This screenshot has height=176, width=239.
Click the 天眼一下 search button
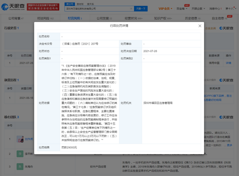(x=140, y=8)
